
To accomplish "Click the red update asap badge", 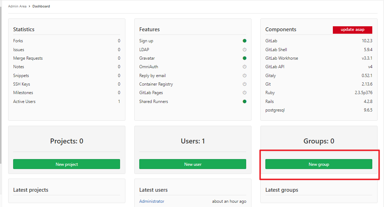I will pyautogui.click(x=352, y=29).
